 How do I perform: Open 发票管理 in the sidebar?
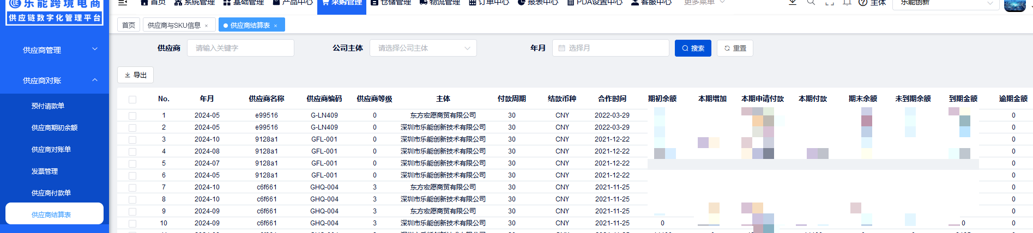point(45,171)
